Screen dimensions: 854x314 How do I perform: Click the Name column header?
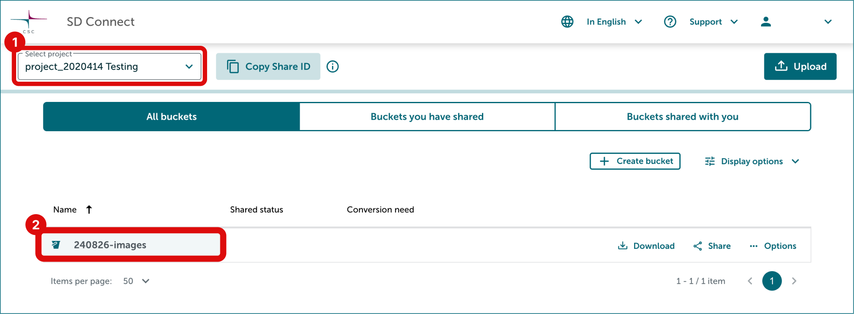click(65, 210)
